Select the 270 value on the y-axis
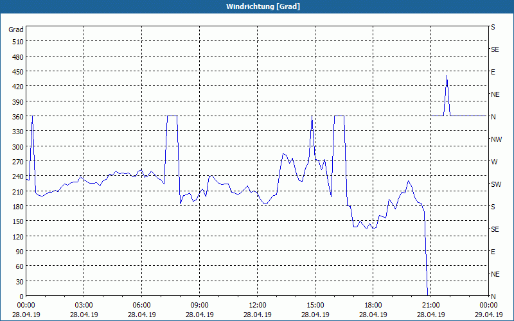The image size is (514, 321). (19, 162)
